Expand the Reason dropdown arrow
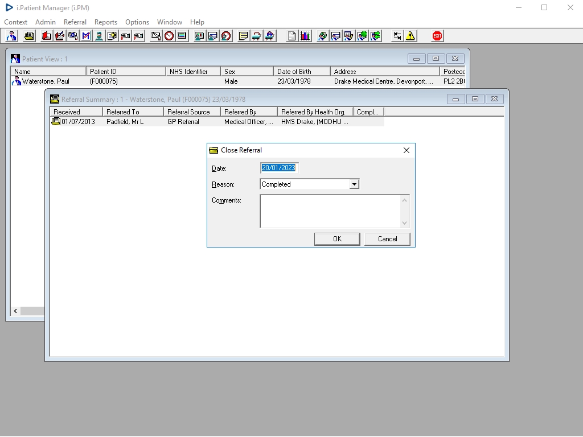The image size is (583, 437). tap(354, 184)
